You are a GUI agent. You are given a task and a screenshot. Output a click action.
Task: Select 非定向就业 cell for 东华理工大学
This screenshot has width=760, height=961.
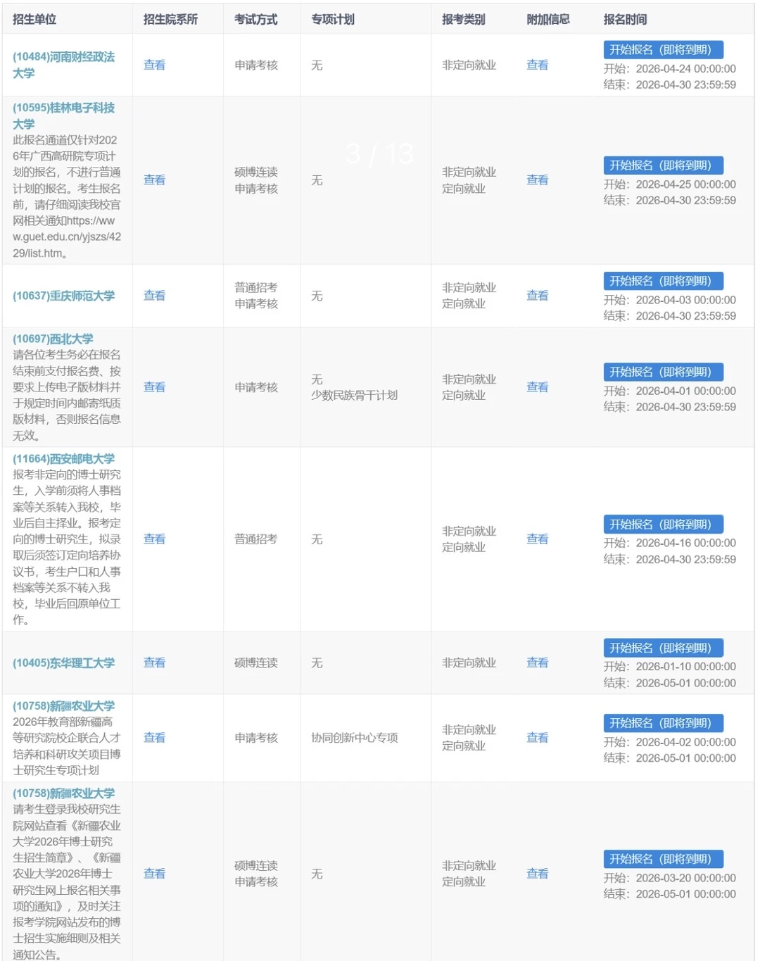click(469, 662)
